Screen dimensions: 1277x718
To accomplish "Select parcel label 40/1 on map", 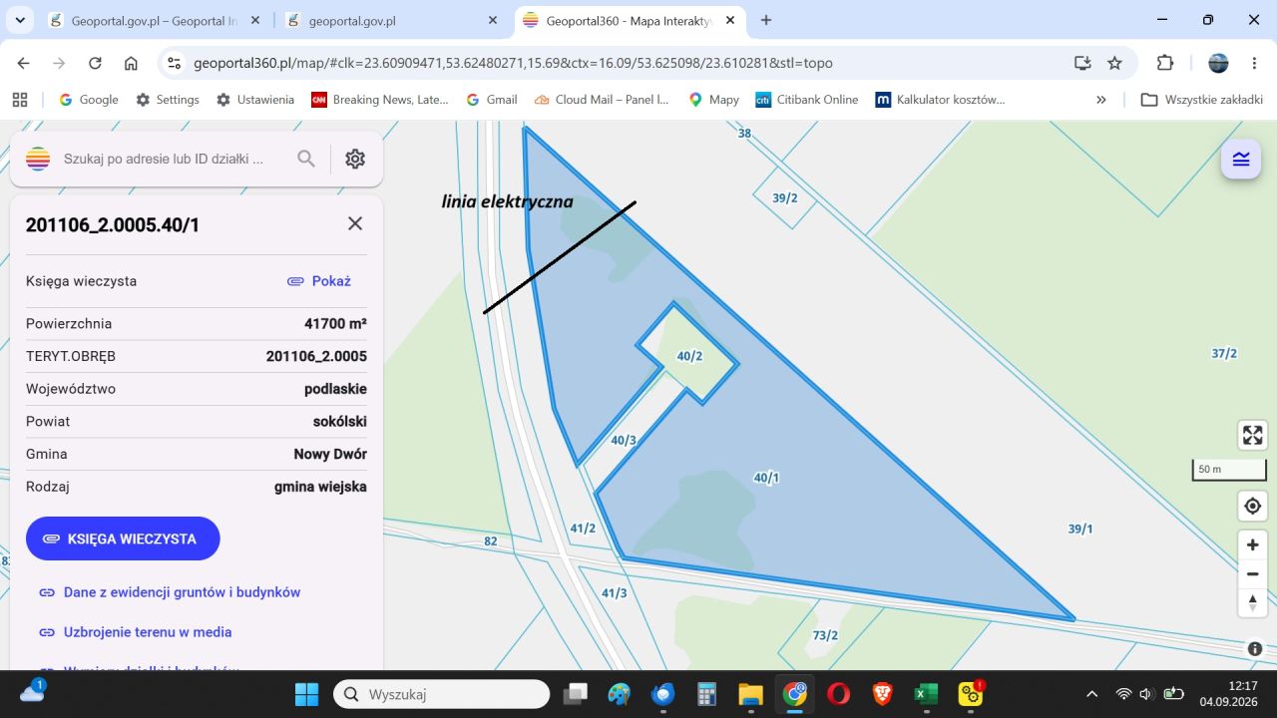I will click(766, 478).
